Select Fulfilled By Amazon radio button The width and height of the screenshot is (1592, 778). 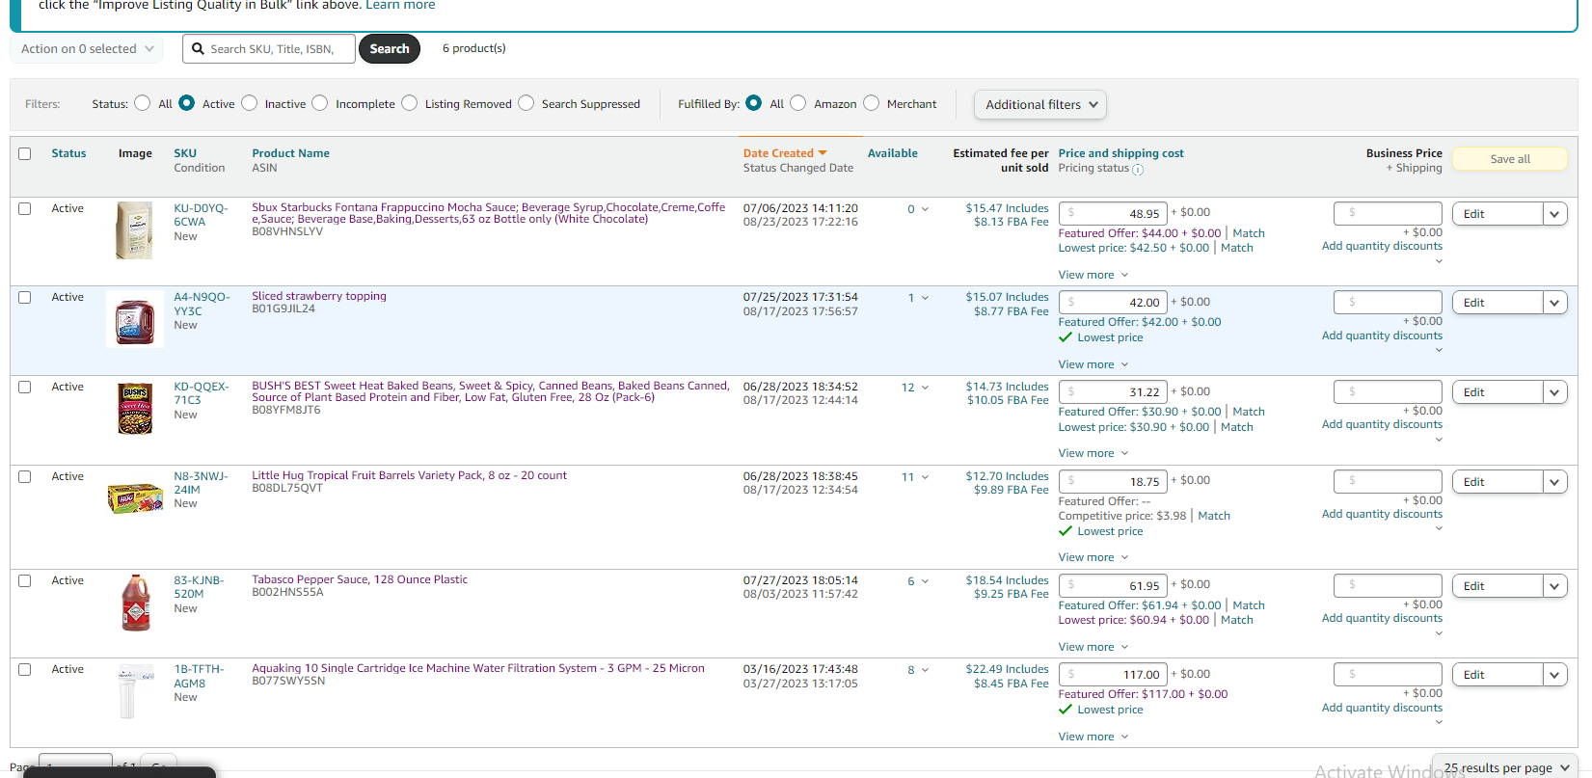pyautogui.click(x=798, y=103)
